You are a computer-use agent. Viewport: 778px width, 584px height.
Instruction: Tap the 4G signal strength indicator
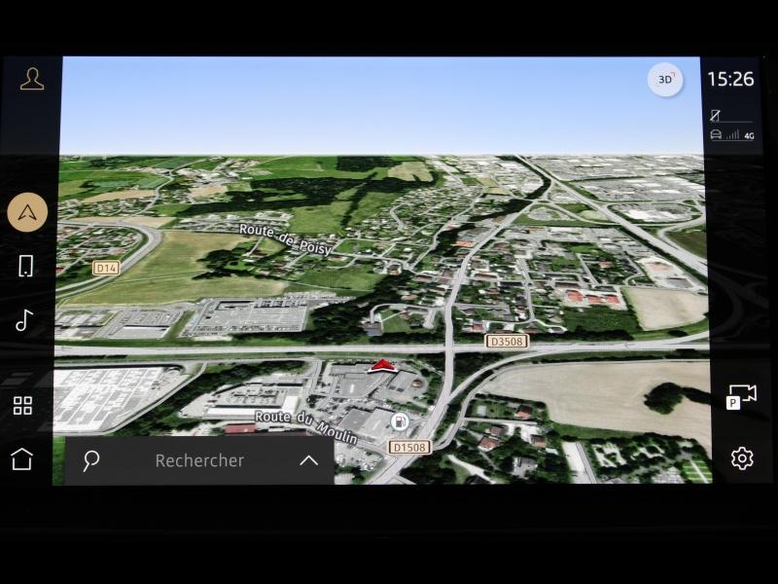coord(739,135)
